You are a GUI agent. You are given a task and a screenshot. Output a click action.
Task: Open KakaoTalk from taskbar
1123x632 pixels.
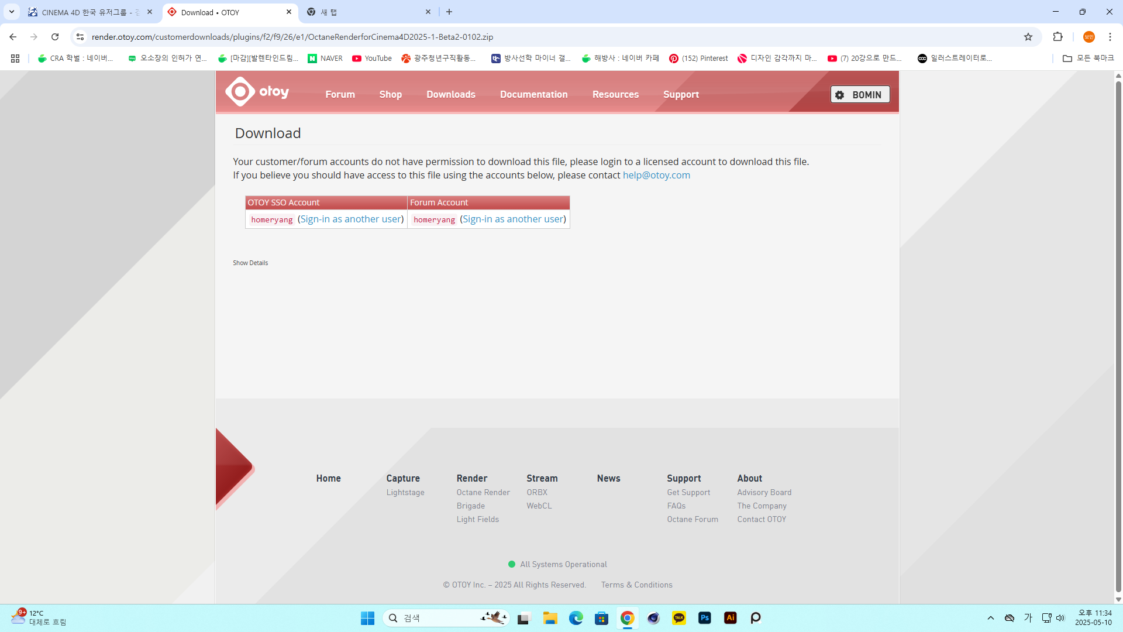679,618
